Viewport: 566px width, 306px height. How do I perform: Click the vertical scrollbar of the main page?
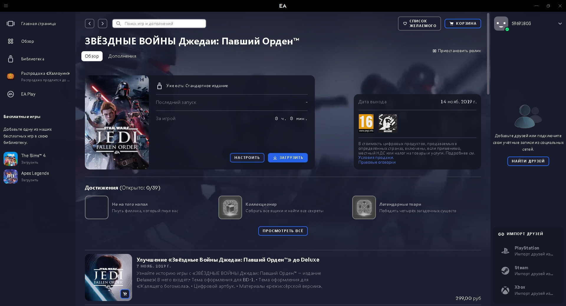tap(488, 54)
